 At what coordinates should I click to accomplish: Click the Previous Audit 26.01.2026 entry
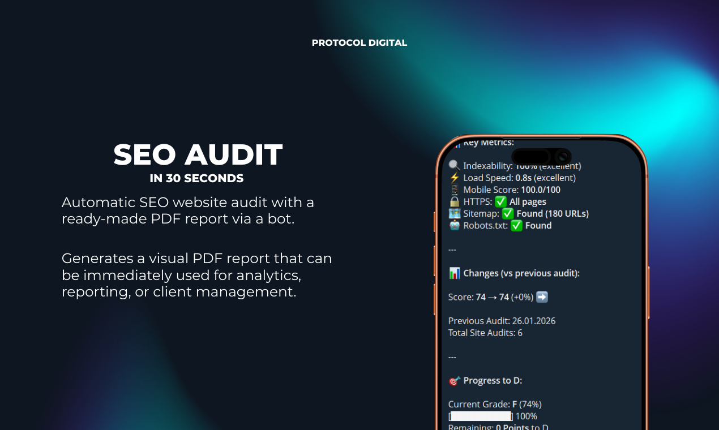coord(502,320)
